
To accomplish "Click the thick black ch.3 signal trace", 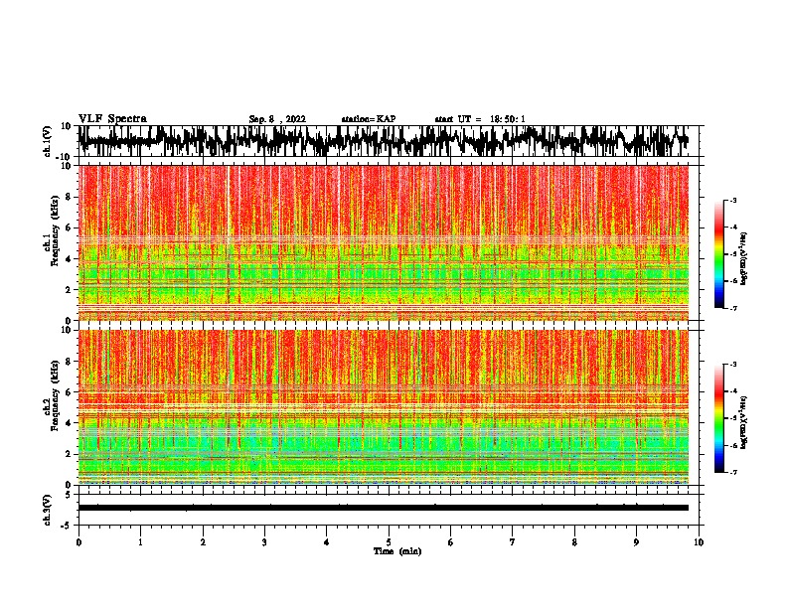I will click(x=384, y=508).
